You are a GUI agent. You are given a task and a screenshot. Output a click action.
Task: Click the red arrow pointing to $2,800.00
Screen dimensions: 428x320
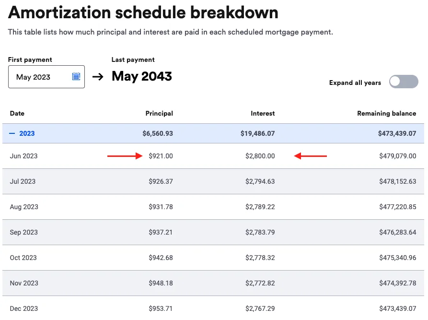click(x=311, y=156)
